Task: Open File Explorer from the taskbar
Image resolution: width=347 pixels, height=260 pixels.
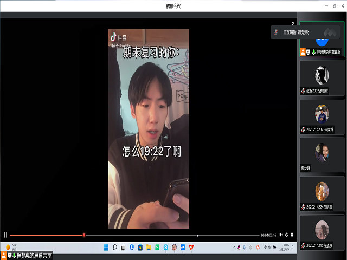Action: click(149, 248)
